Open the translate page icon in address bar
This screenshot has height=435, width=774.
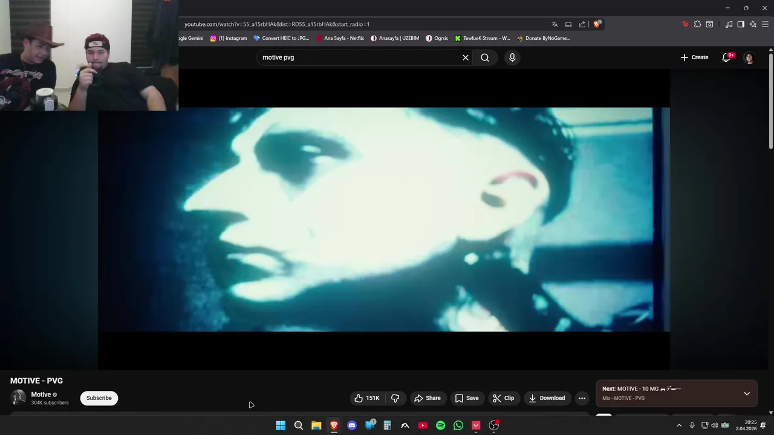554,24
